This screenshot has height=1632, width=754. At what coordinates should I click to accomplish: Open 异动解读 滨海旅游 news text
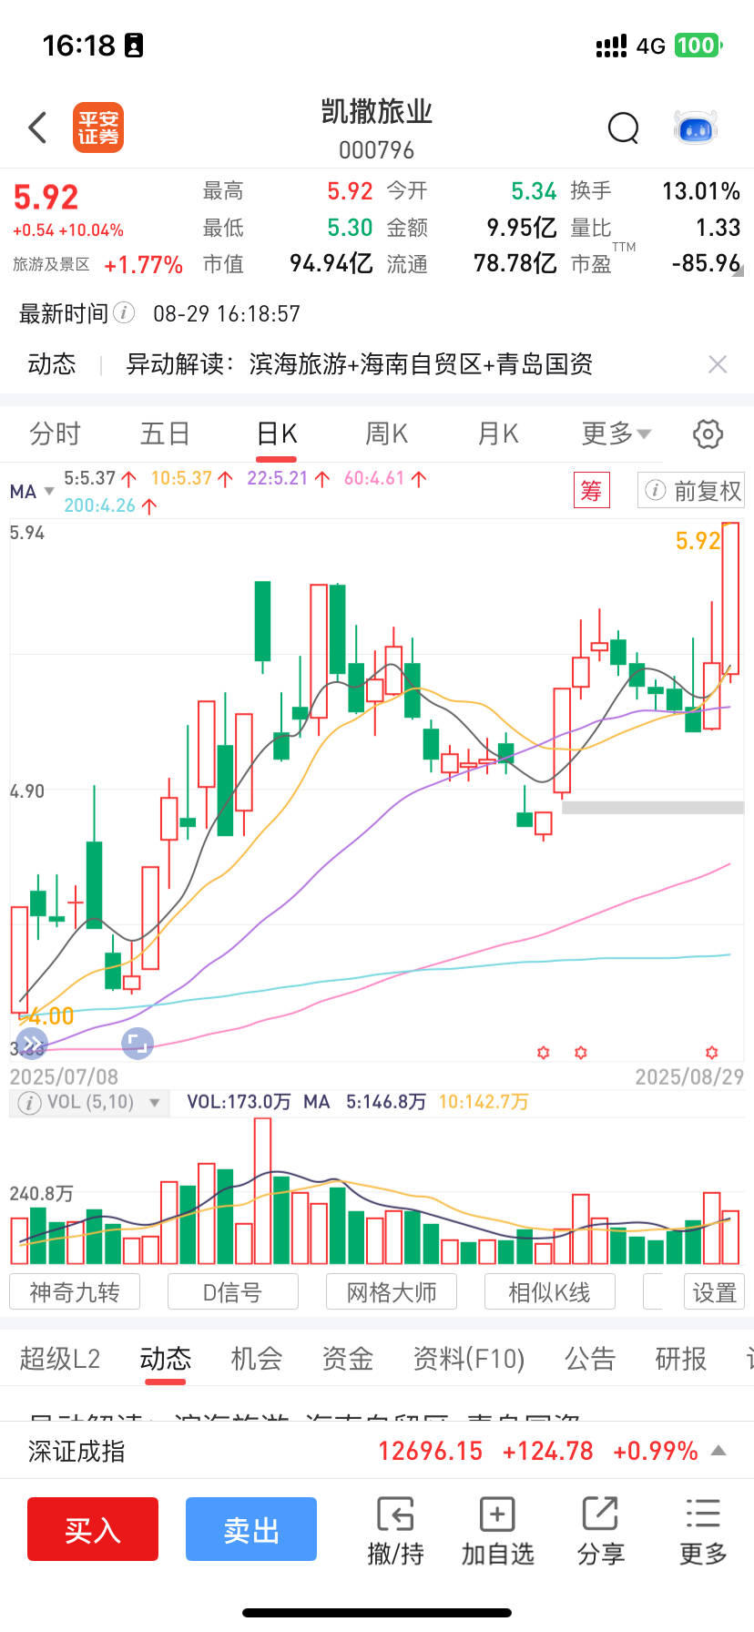point(360,364)
